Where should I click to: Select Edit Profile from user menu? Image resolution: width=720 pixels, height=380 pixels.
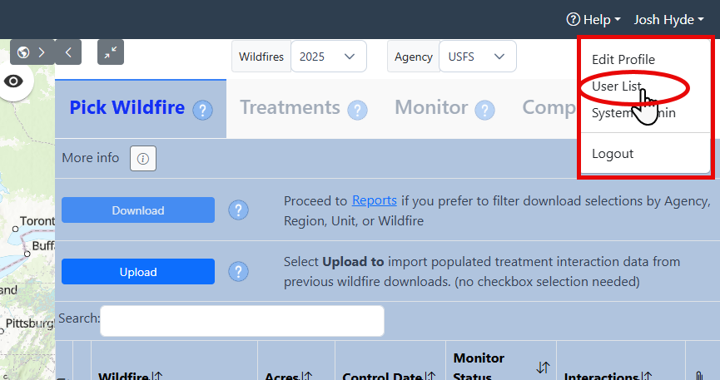(x=623, y=60)
